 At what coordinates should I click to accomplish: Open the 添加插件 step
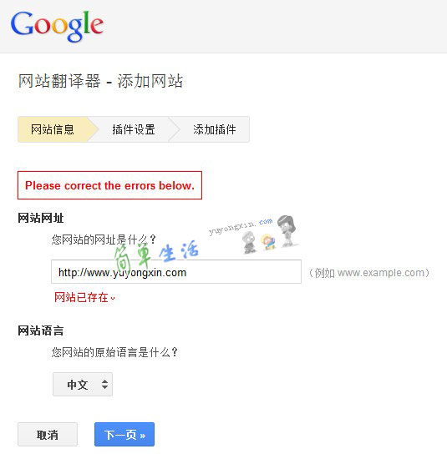pyautogui.click(x=215, y=129)
